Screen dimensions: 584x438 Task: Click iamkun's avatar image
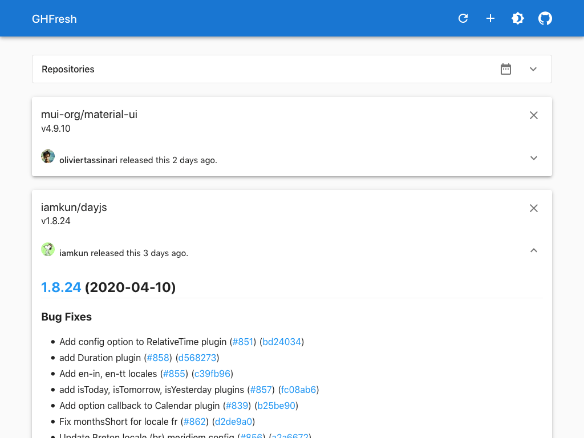(48, 249)
